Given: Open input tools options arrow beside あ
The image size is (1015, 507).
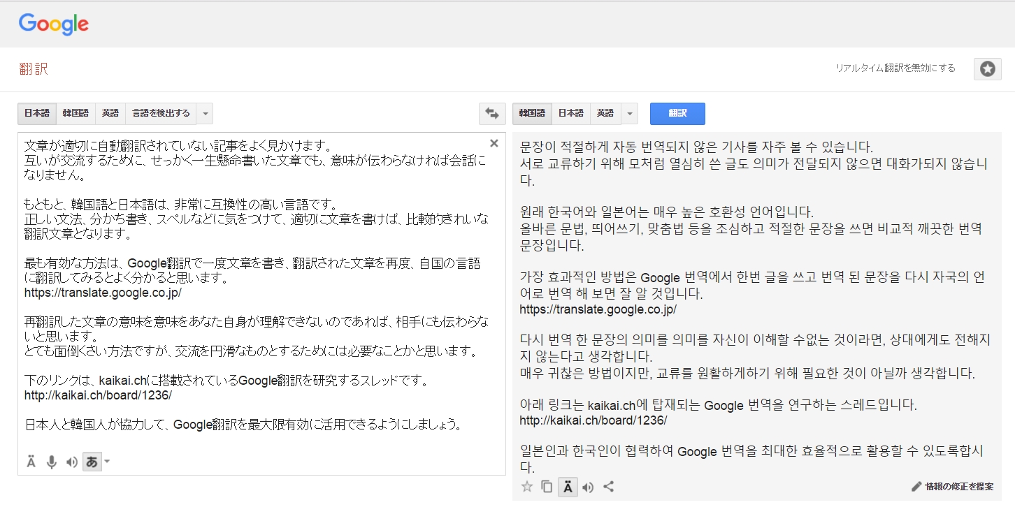Looking at the screenshot, I should click(x=107, y=462).
